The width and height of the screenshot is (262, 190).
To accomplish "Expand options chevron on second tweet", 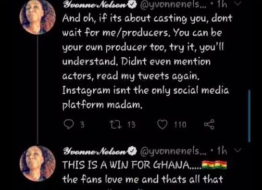I will [x=238, y=151].
